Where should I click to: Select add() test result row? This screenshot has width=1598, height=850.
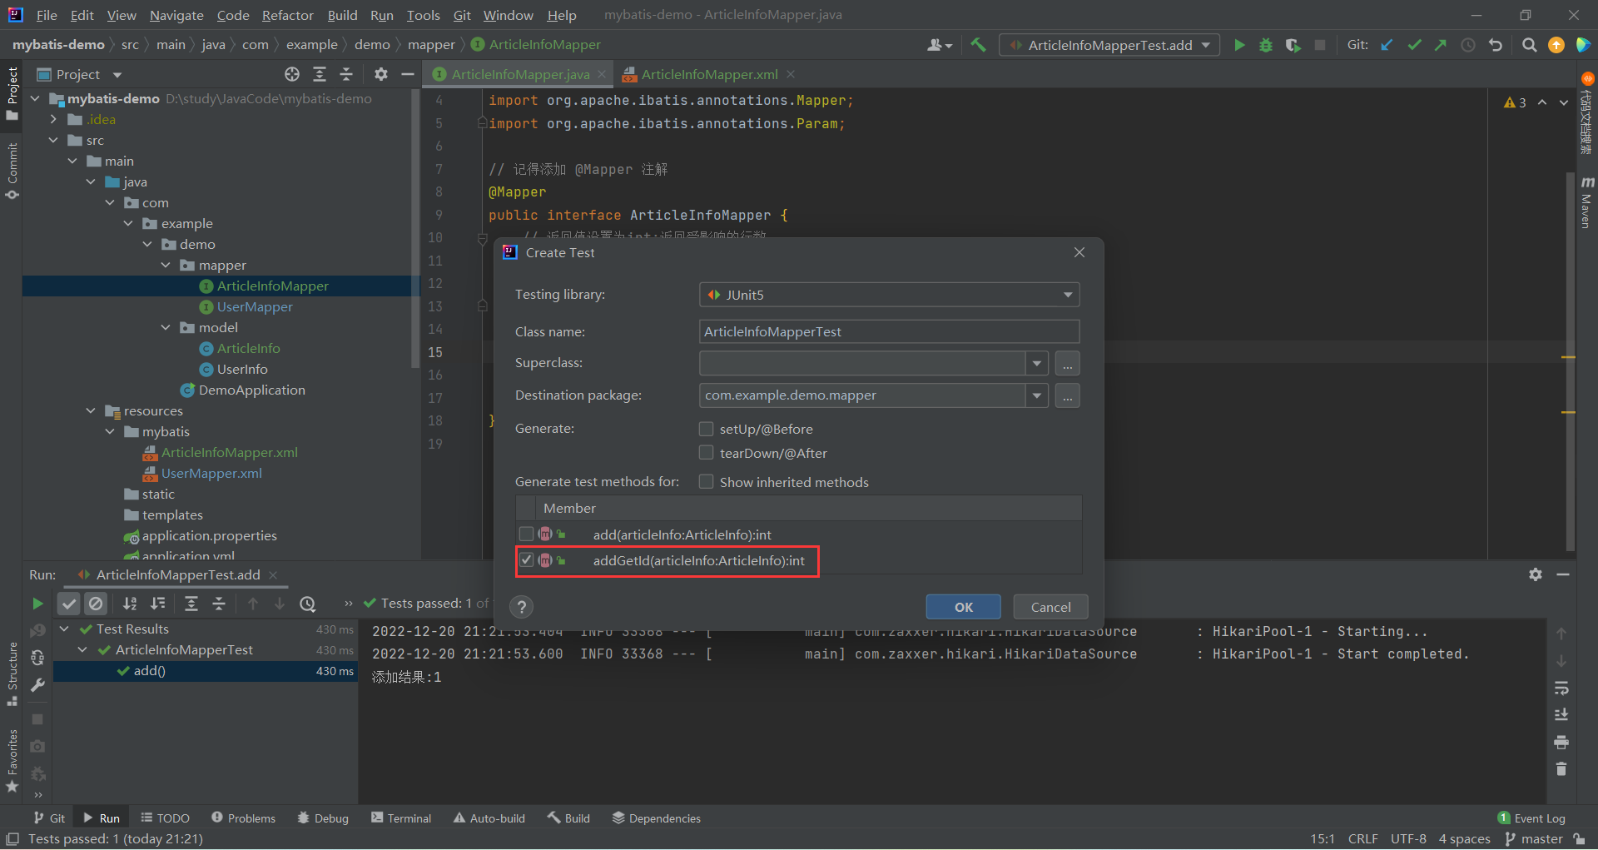(x=206, y=671)
